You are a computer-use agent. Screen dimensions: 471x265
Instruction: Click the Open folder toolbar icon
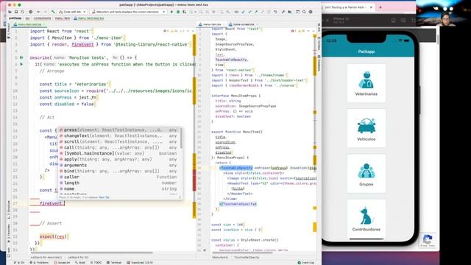10,12
